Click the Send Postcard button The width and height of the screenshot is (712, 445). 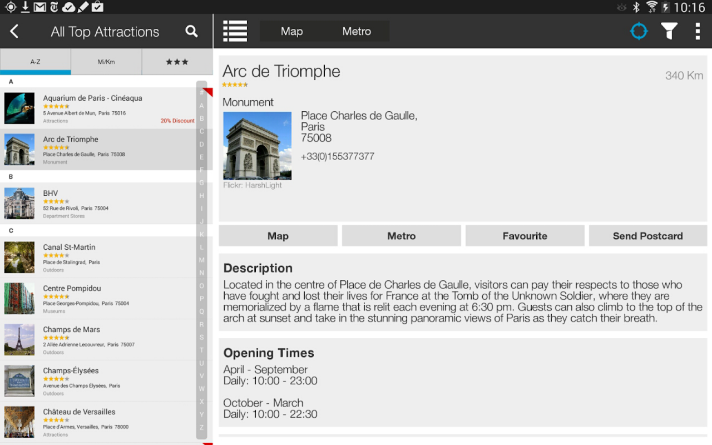click(x=648, y=236)
